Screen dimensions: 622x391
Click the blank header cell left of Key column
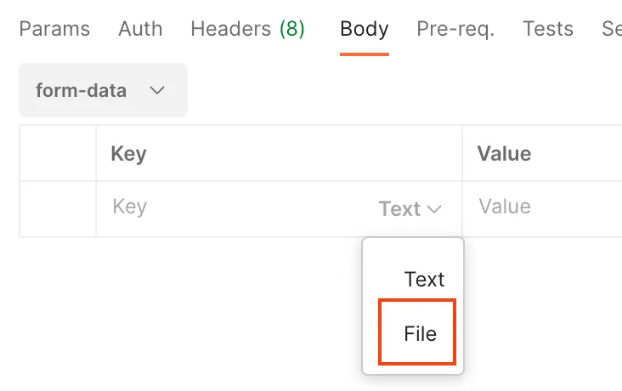(58, 153)
